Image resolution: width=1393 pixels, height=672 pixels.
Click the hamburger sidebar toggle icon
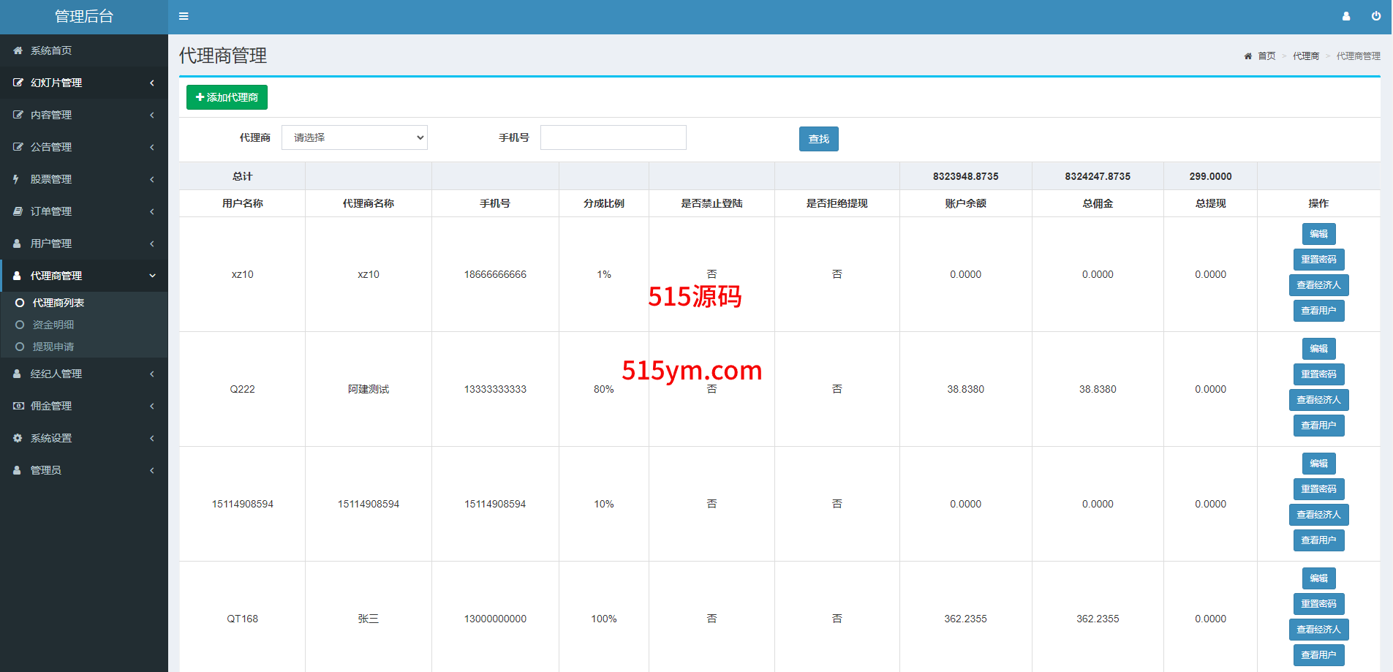[184, 16]
